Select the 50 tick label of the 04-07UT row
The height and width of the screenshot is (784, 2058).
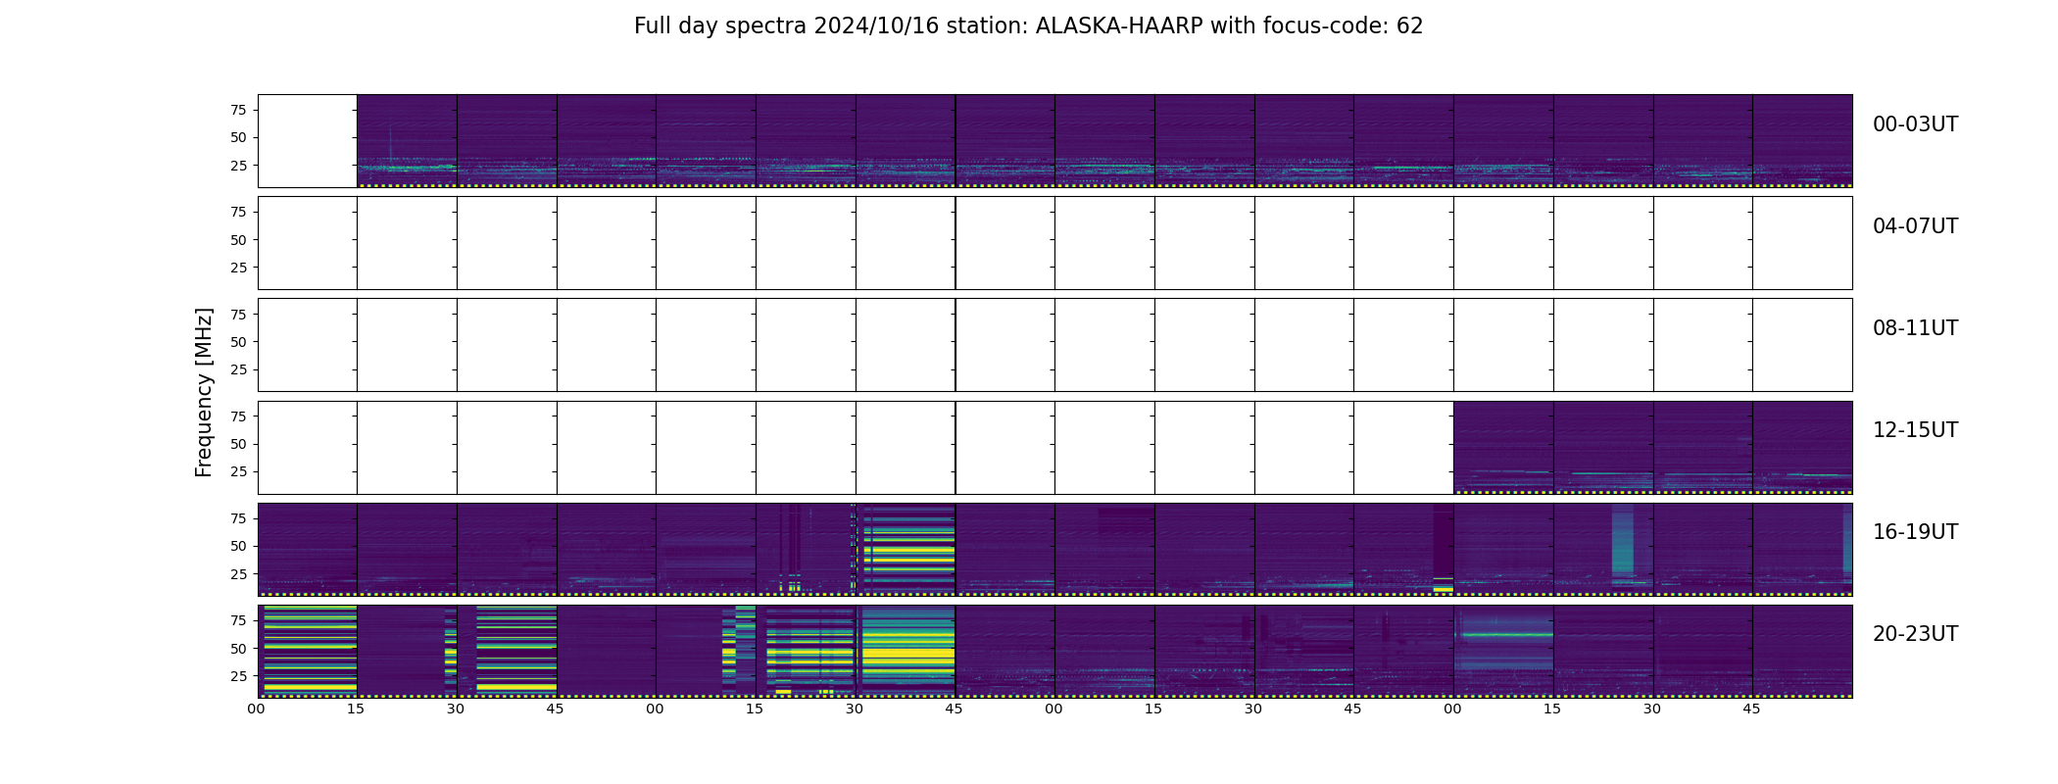tap(238, 240)
